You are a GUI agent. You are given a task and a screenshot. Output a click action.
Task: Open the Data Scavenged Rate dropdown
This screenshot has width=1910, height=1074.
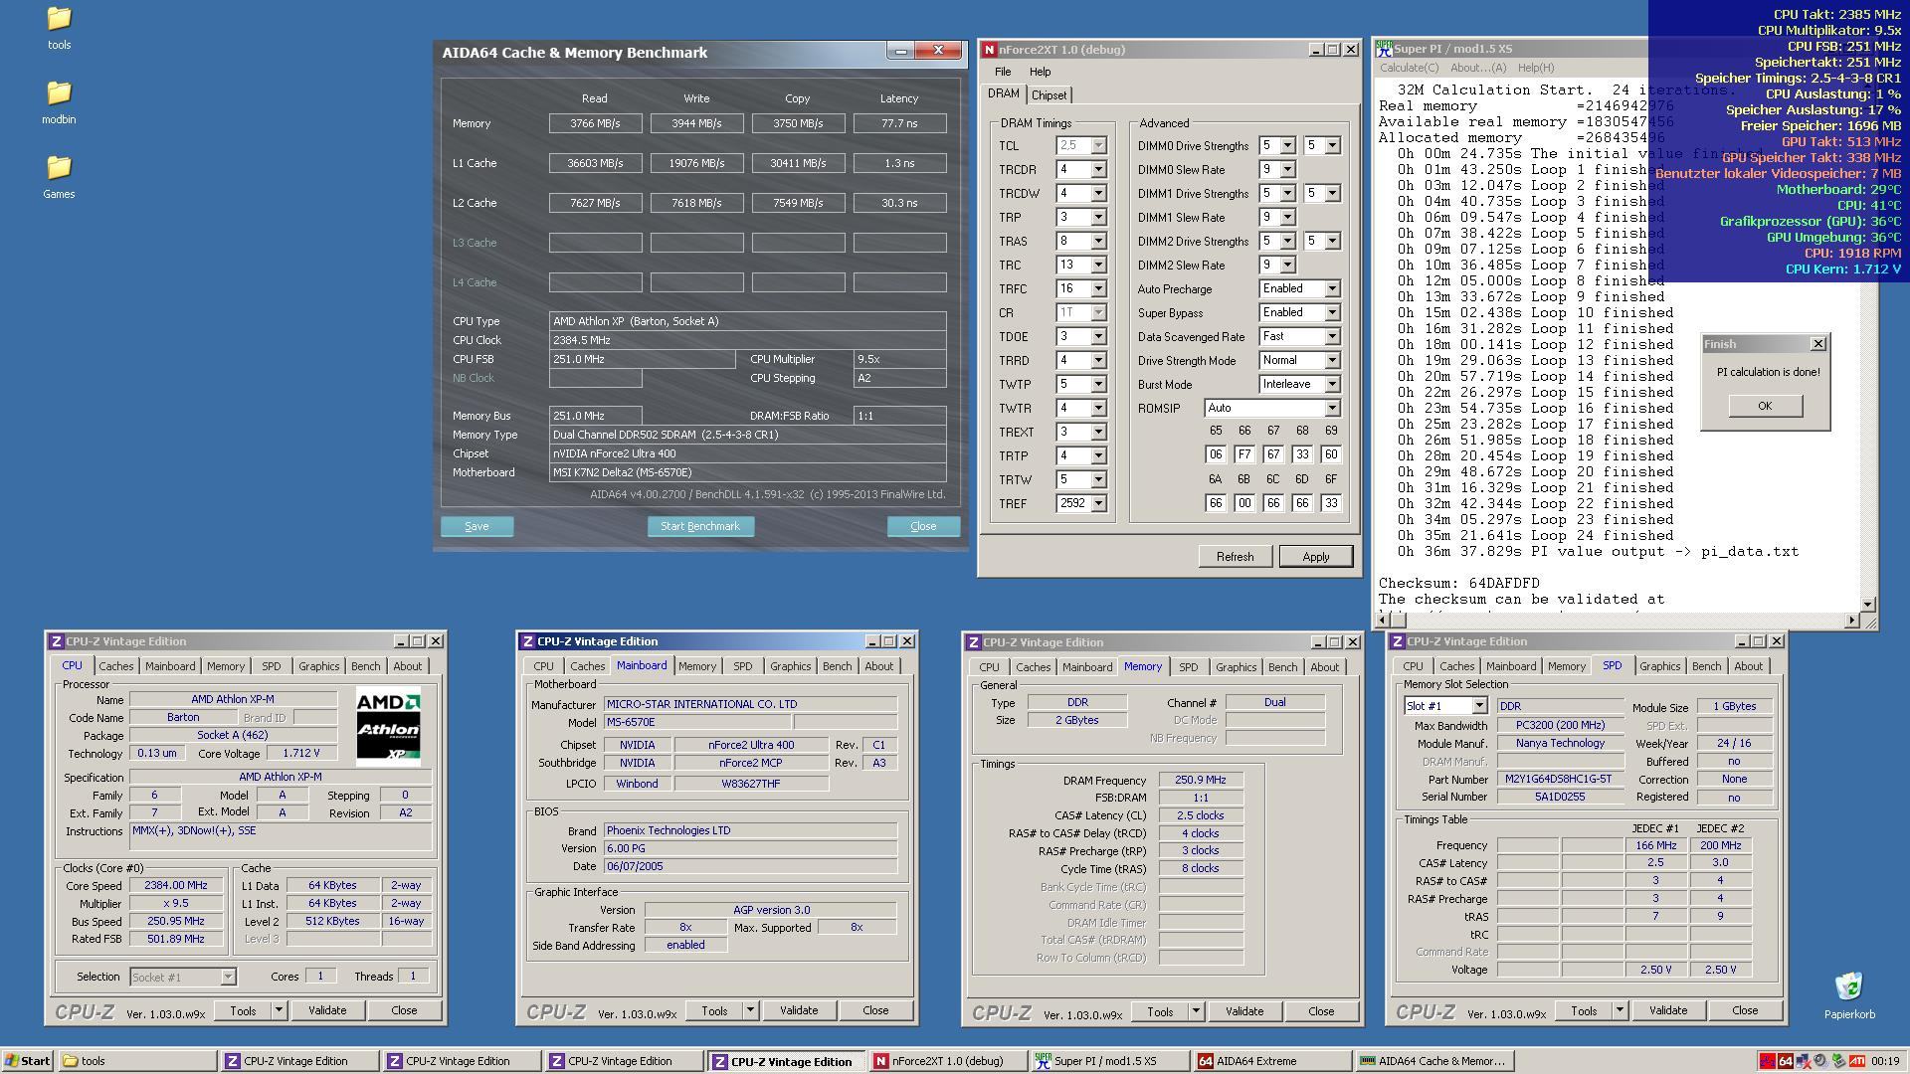(1332, 337)
